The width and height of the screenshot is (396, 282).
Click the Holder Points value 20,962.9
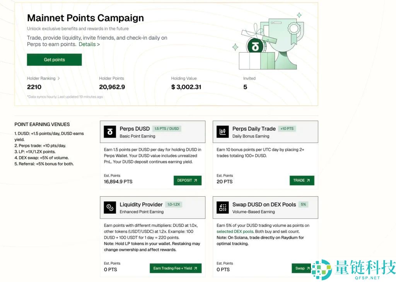click(112, 87)
